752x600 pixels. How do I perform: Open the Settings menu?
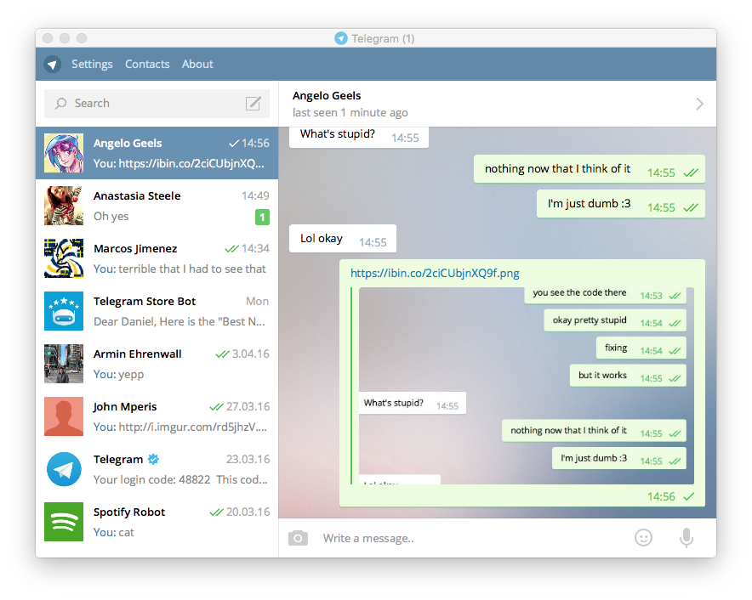[92, 65]
